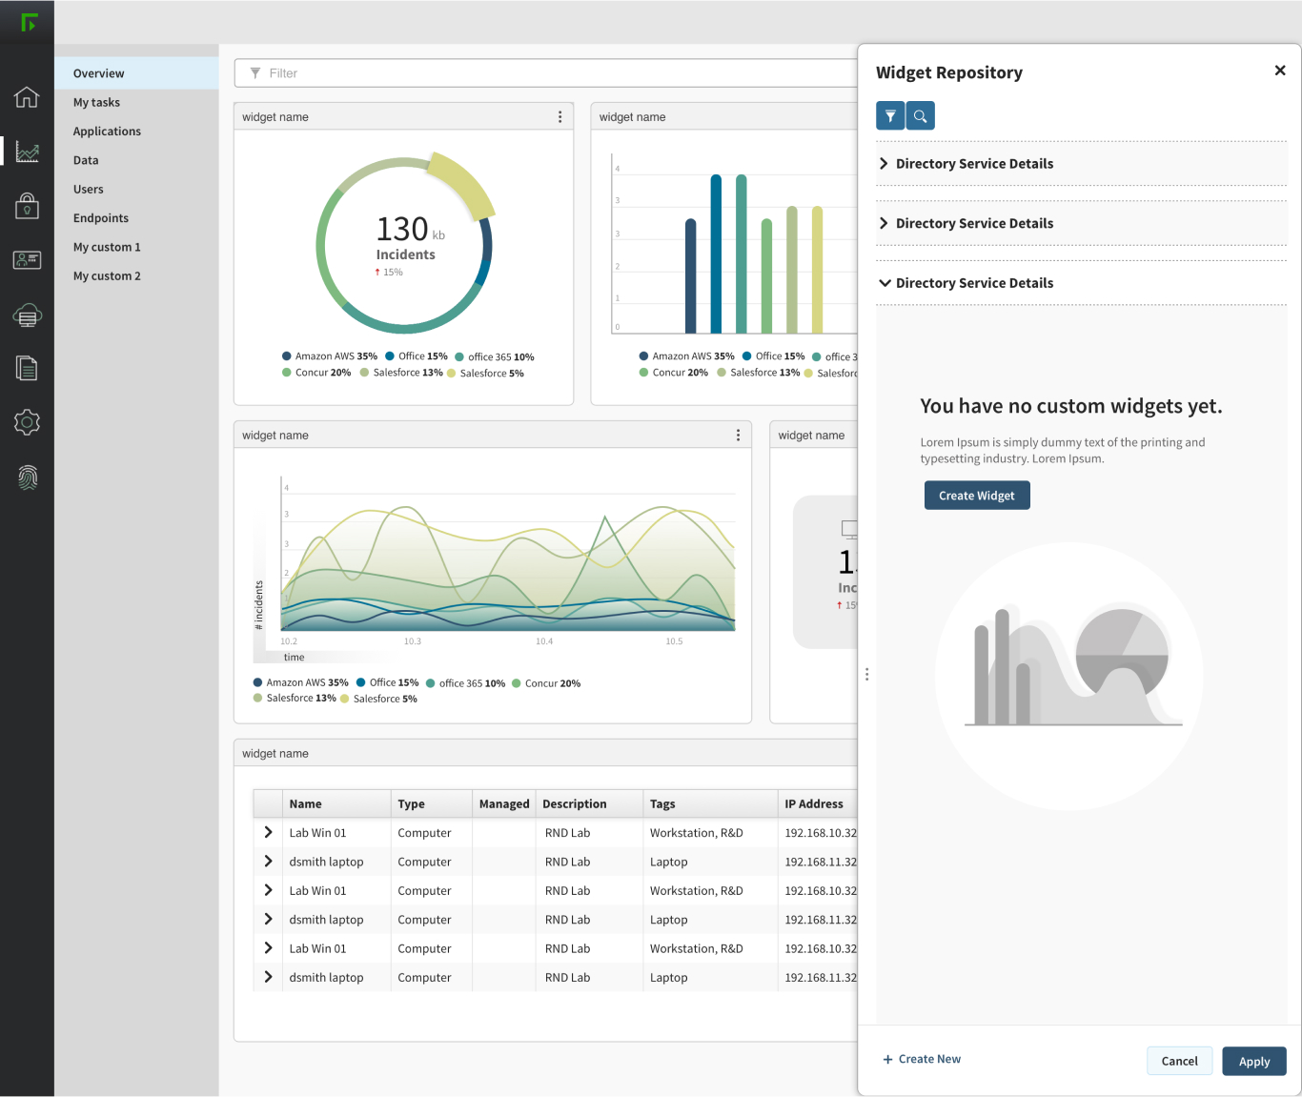
Task: Open the documents sidebar icon
Action: tap(27, 368)
